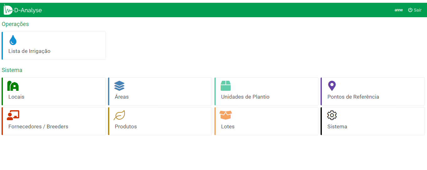The height and width of the screenshot is (170, 427).
Task: Click the red presenter Fornecedores icon
Action: [x=13, y=116]
